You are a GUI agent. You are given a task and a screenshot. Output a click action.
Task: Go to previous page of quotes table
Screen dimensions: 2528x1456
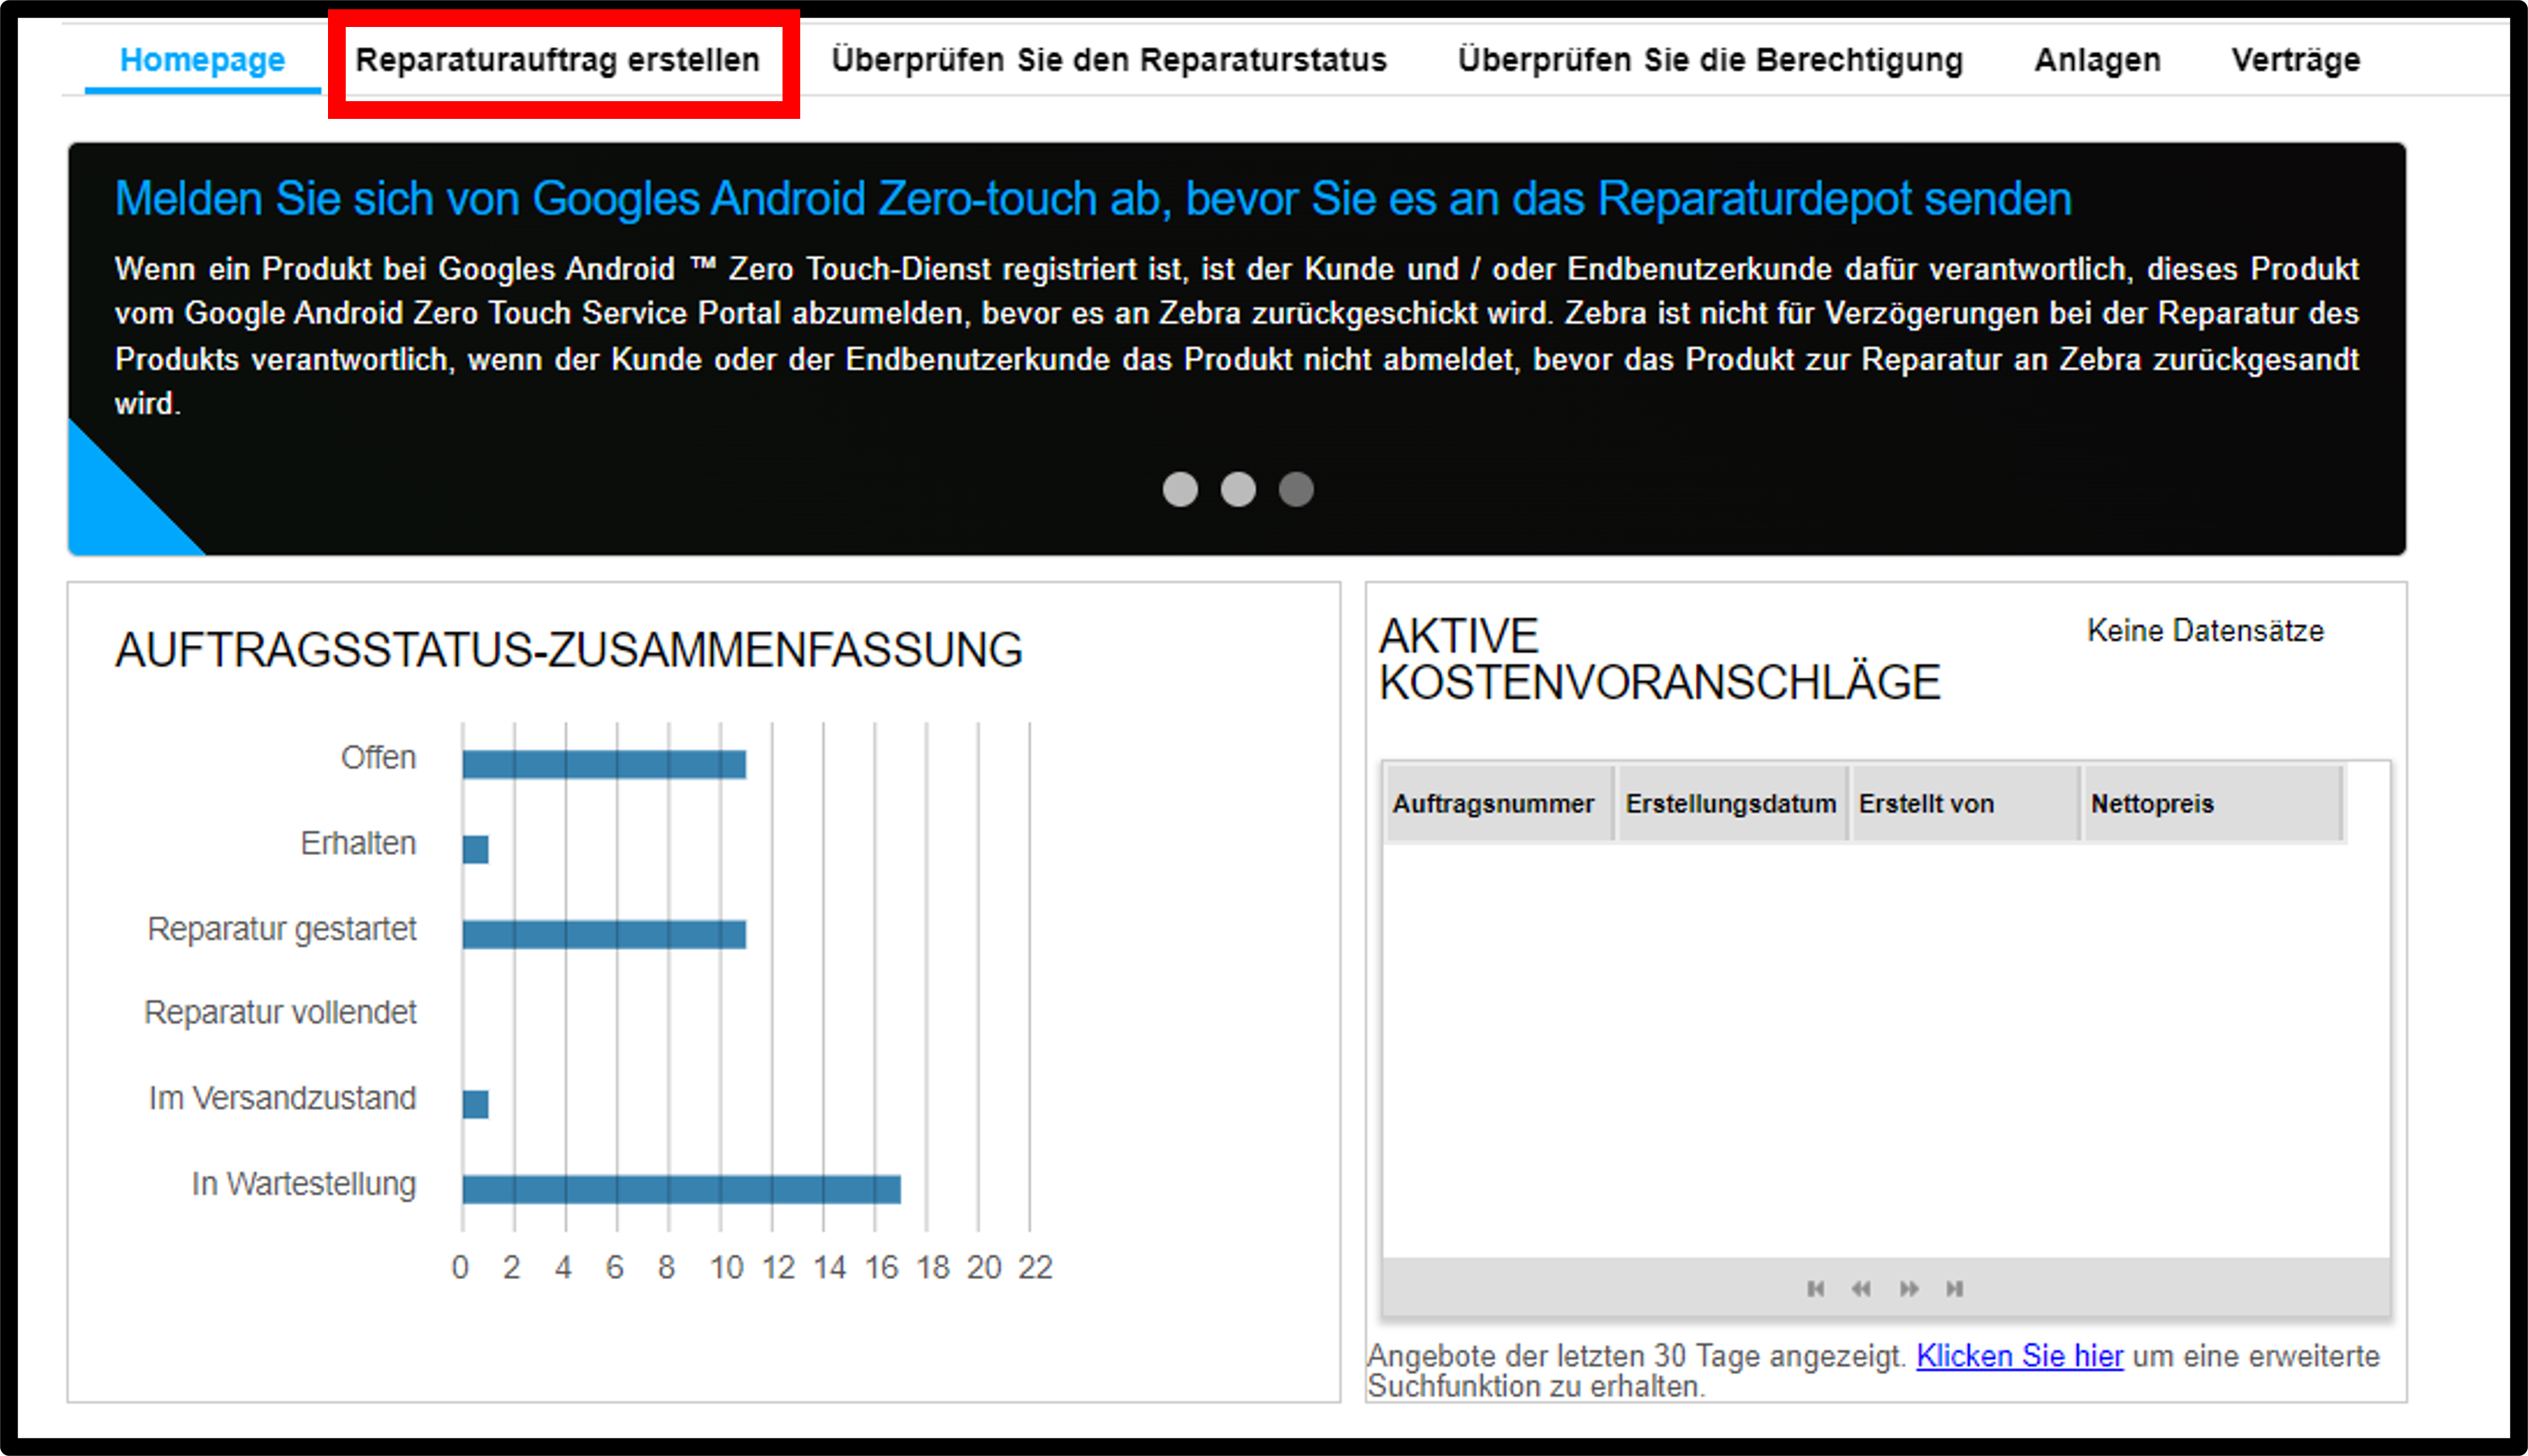pos(1861,1288)
